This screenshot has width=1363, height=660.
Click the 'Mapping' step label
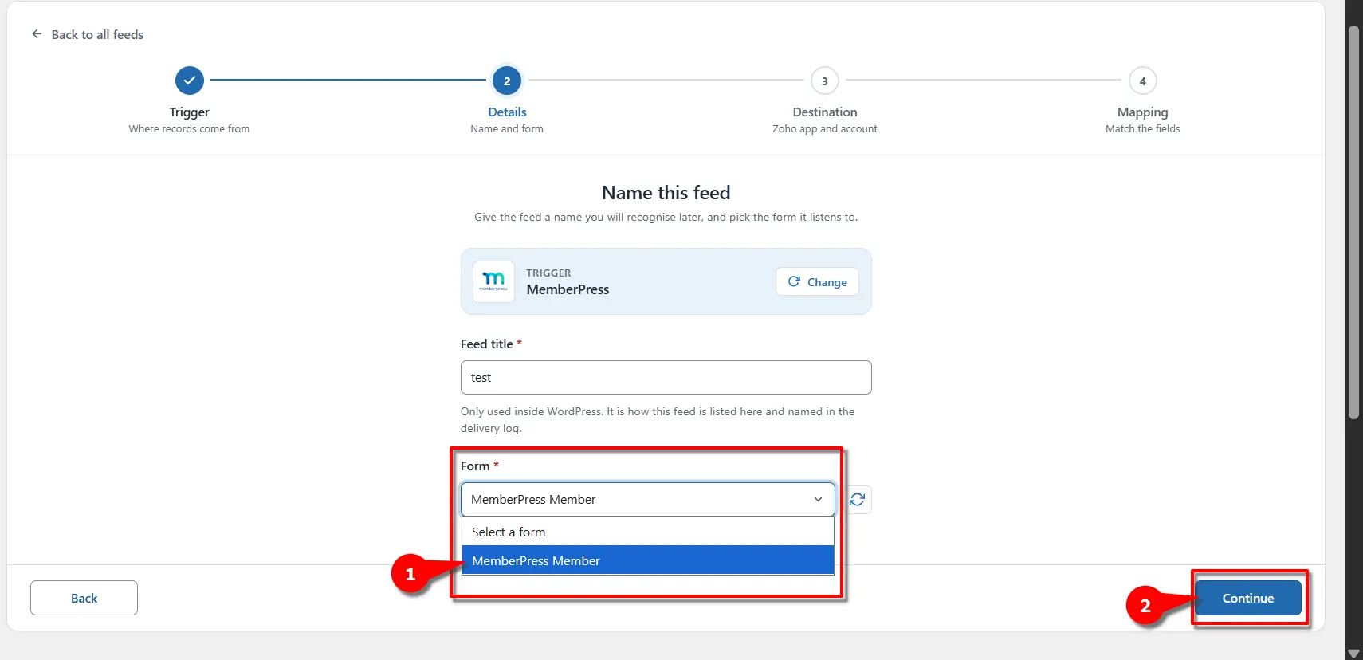coord(1143,112)
